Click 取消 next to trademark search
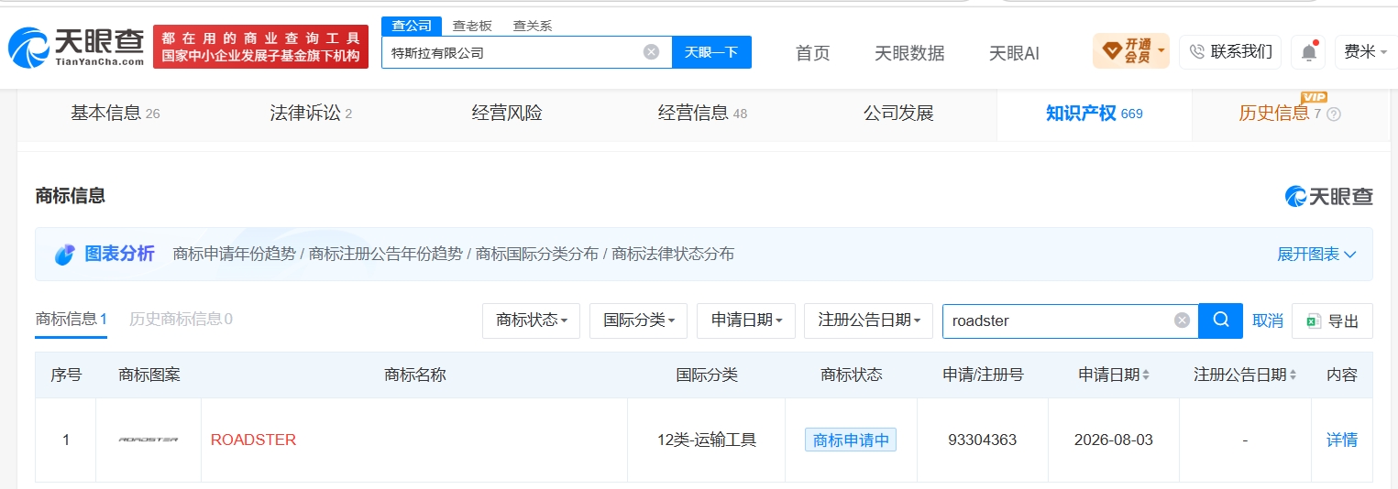1398x489 pixels. 1268,321
